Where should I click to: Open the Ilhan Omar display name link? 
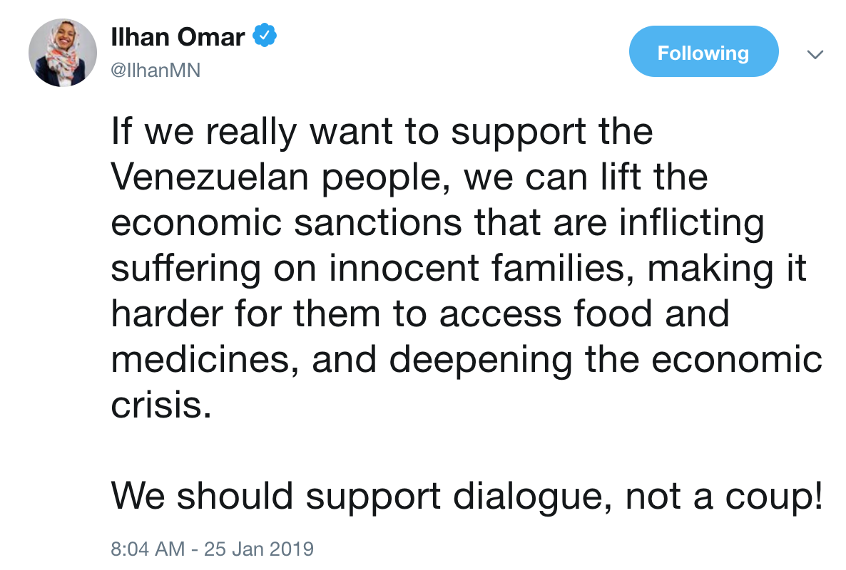[x=178, y=37]
